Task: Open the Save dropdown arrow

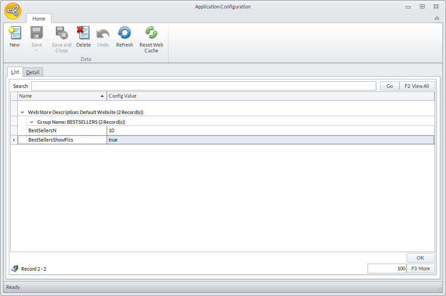Action: [x=36, y=50]
